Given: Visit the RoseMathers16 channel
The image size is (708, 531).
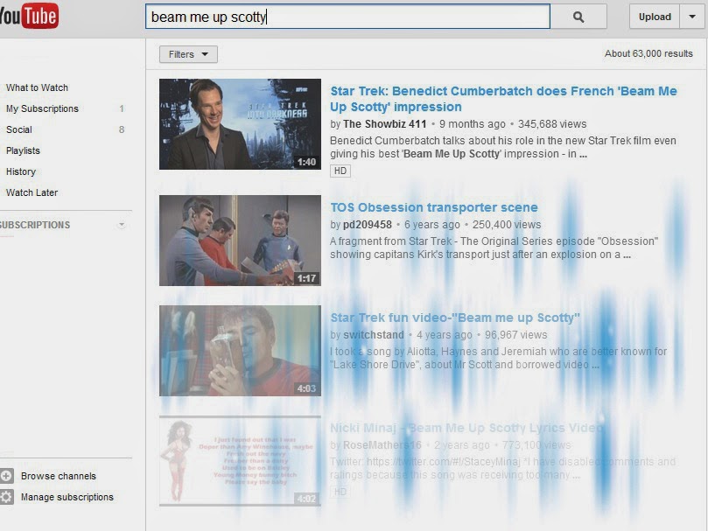Looking at the screenshot, I should click(382, 444).
